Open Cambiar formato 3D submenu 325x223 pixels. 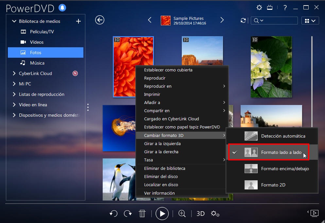(x=181, y=135)
